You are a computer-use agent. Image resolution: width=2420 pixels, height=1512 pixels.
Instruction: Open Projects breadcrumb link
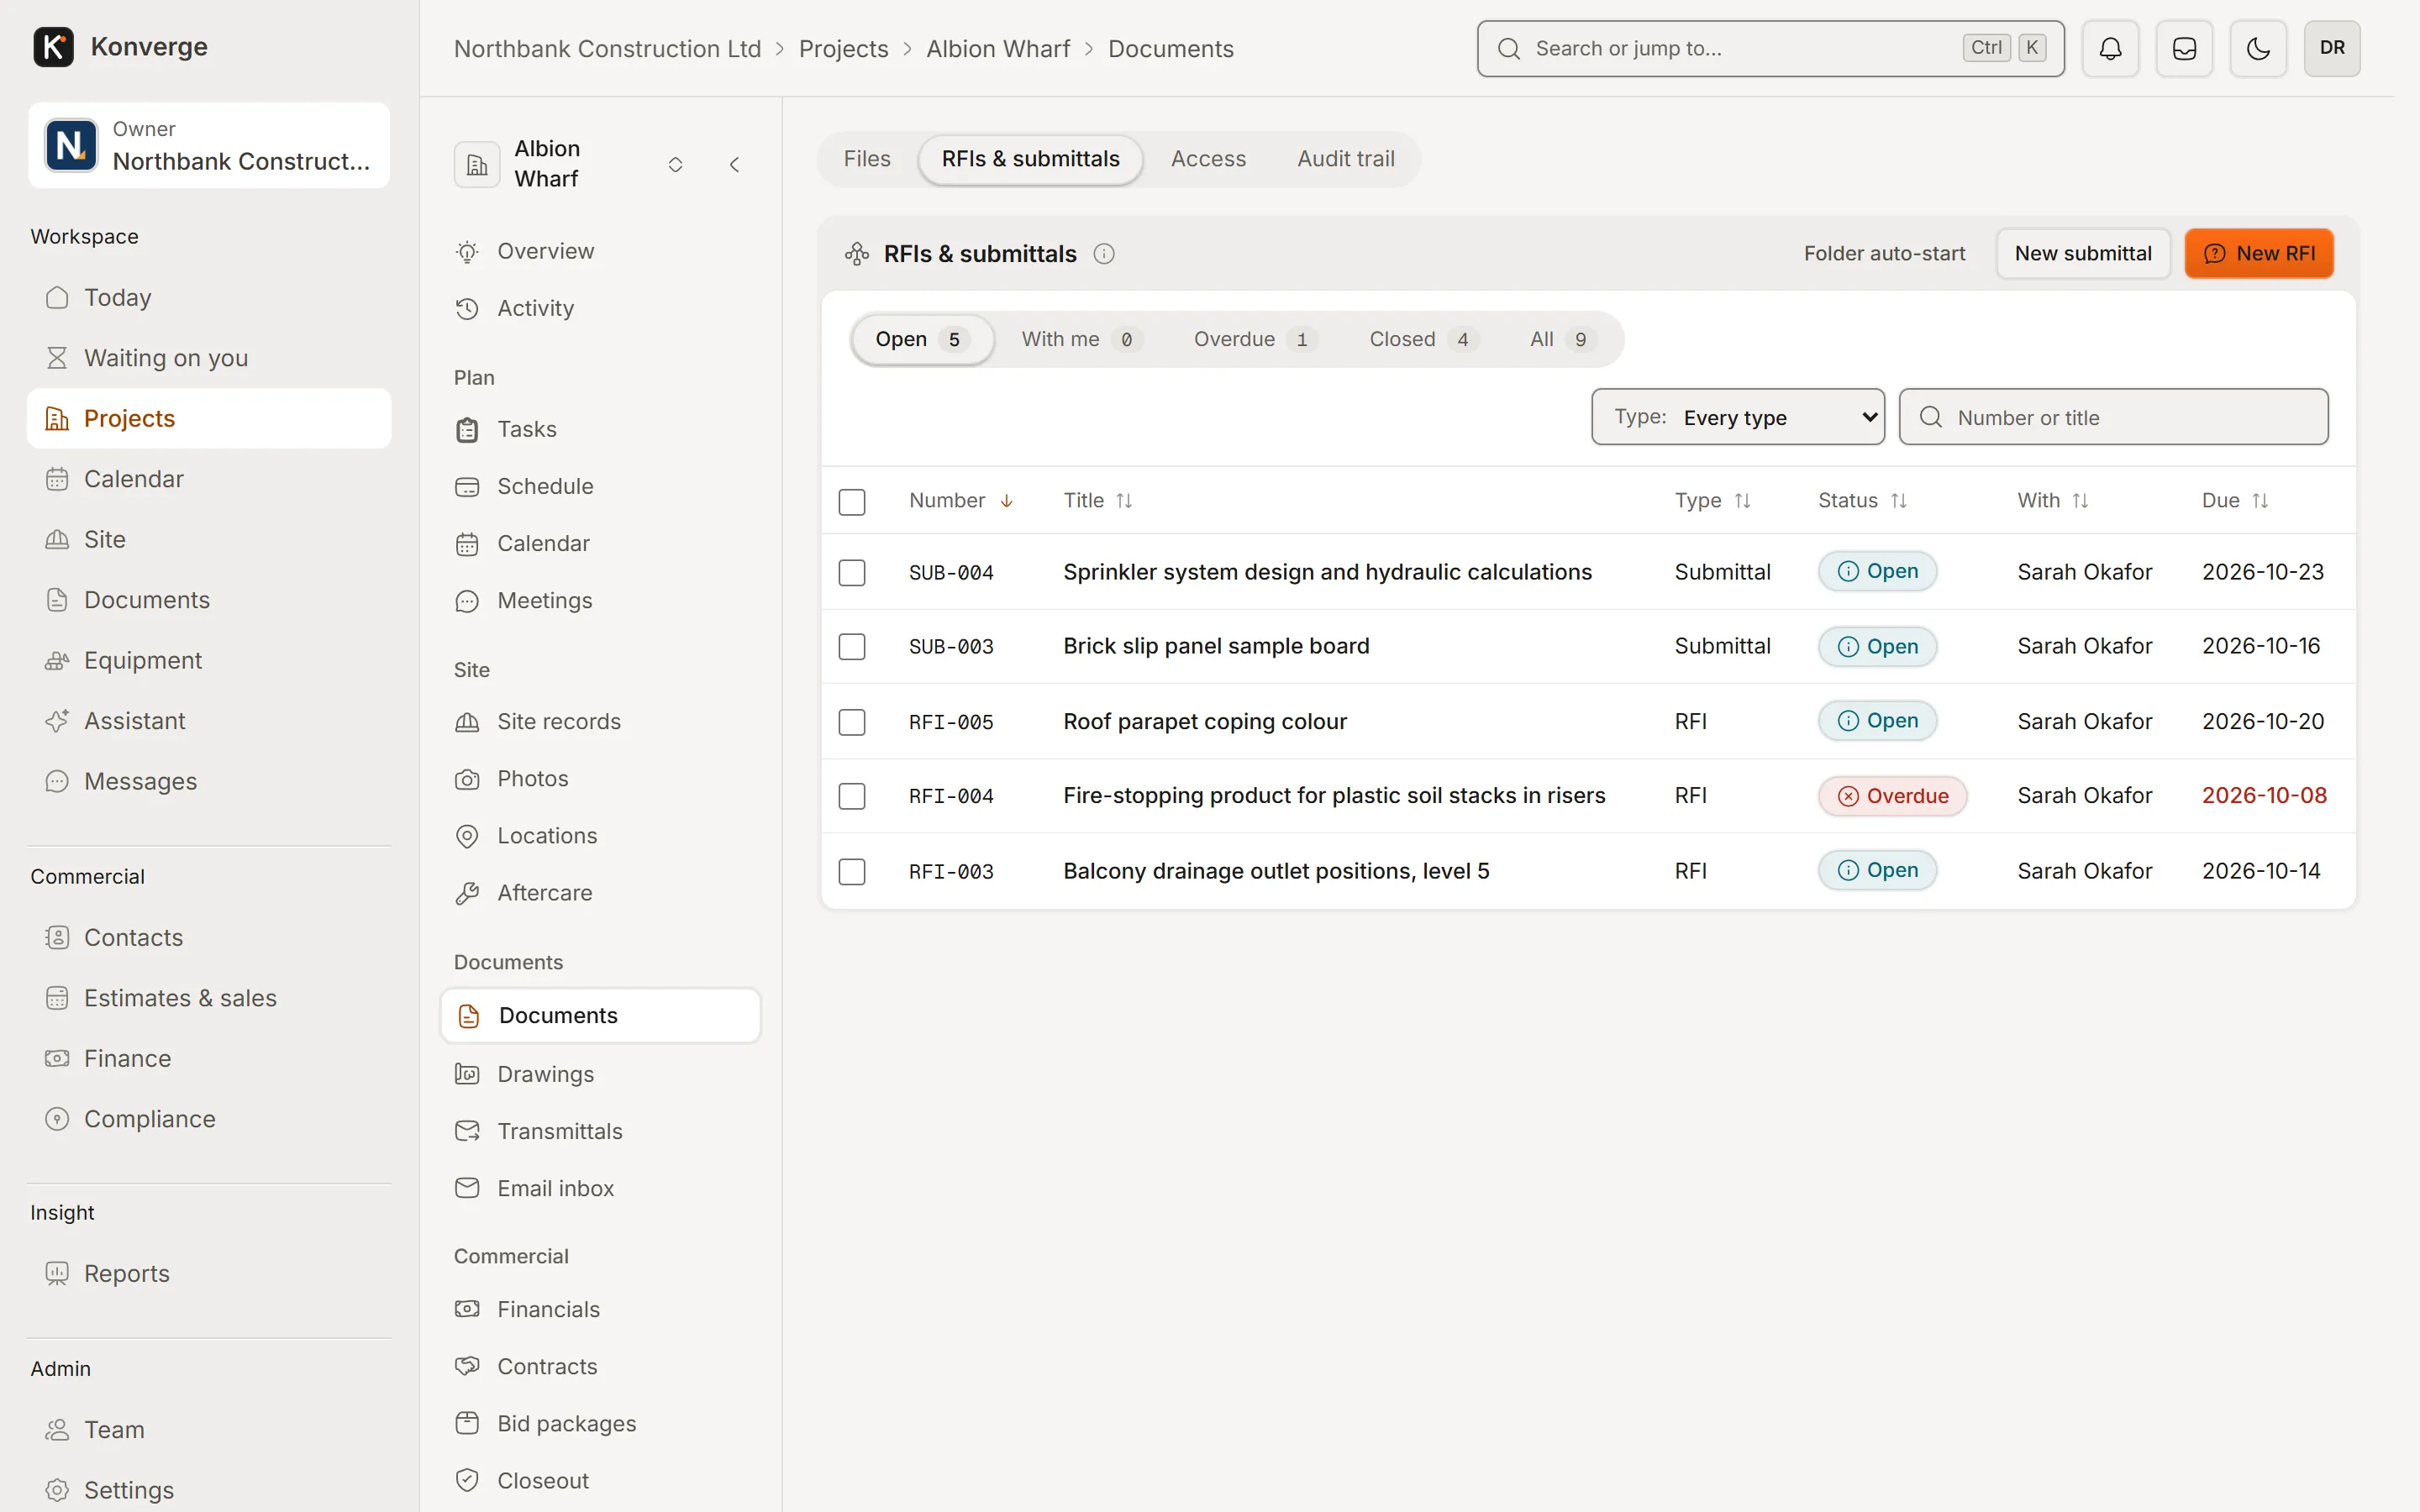point(843,49)
